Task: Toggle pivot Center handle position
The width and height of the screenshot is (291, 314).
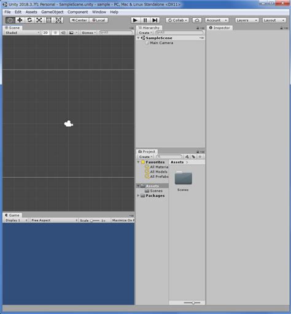Action: 79,20
